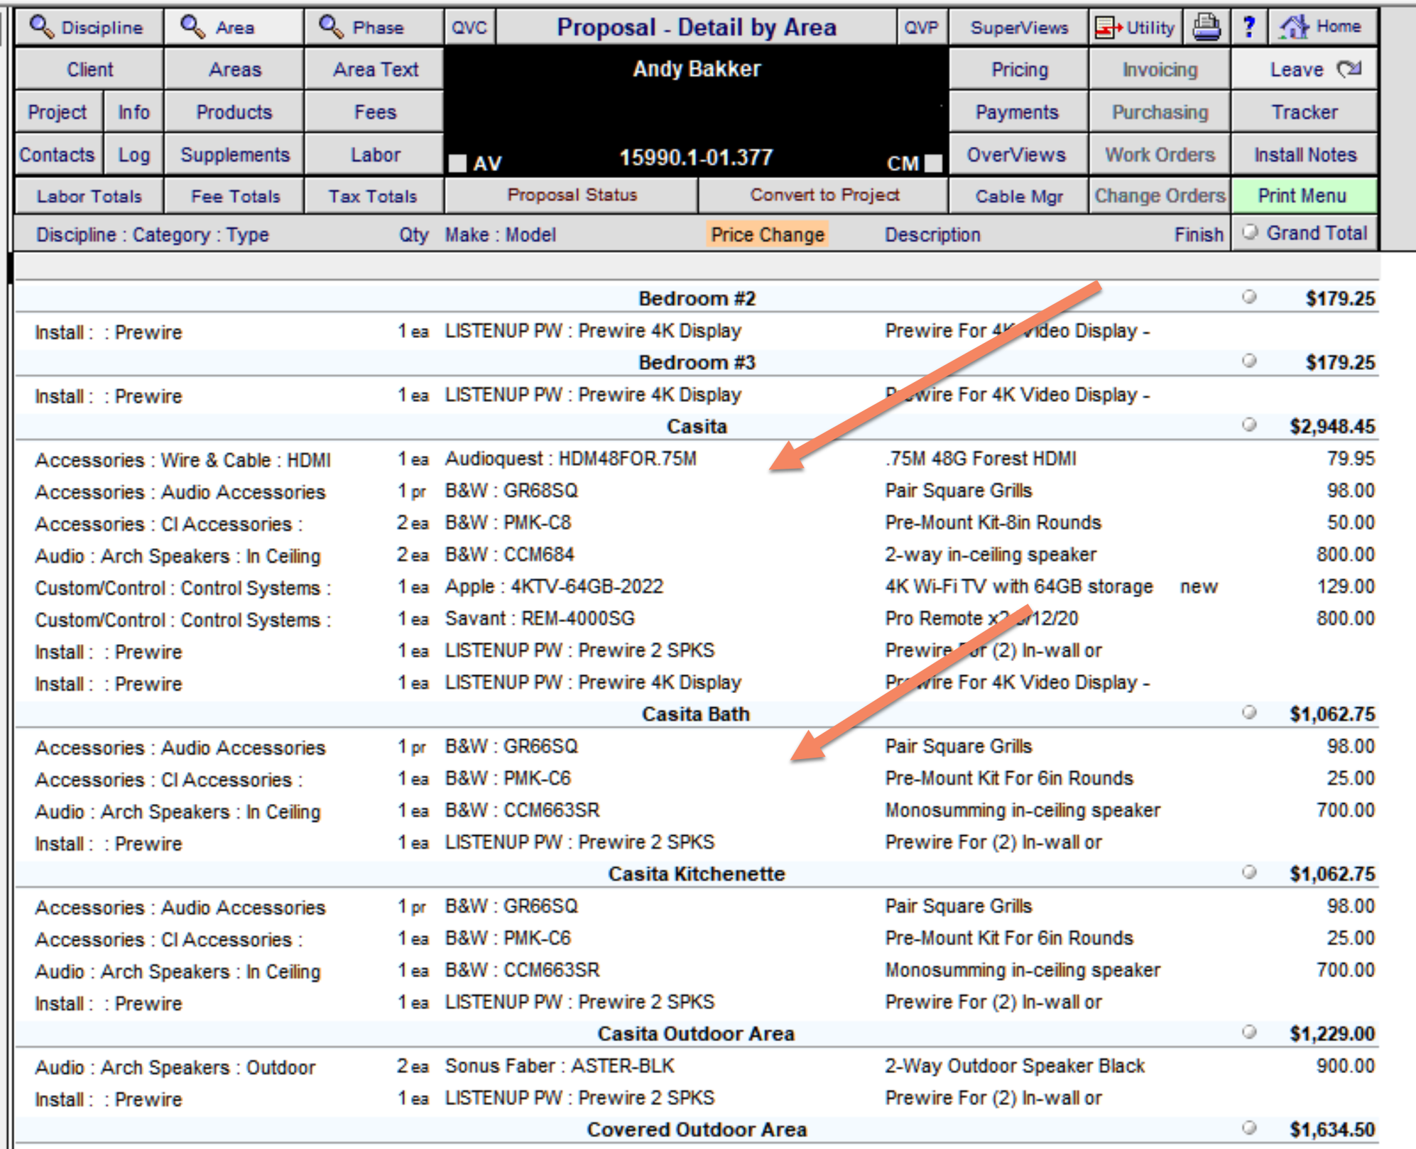Screen dimensions: 1416x1149
Task: Open Cable Mgr
Action: tap(1018, 196)
